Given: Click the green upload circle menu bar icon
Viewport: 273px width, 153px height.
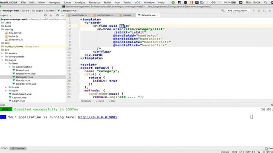Looking at the screenshot, I should (173, 3).
